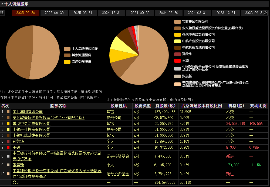Screen dimensions: 270x187
Task: Click the 股东性质 column header
Action: click(x=119, y=106)
